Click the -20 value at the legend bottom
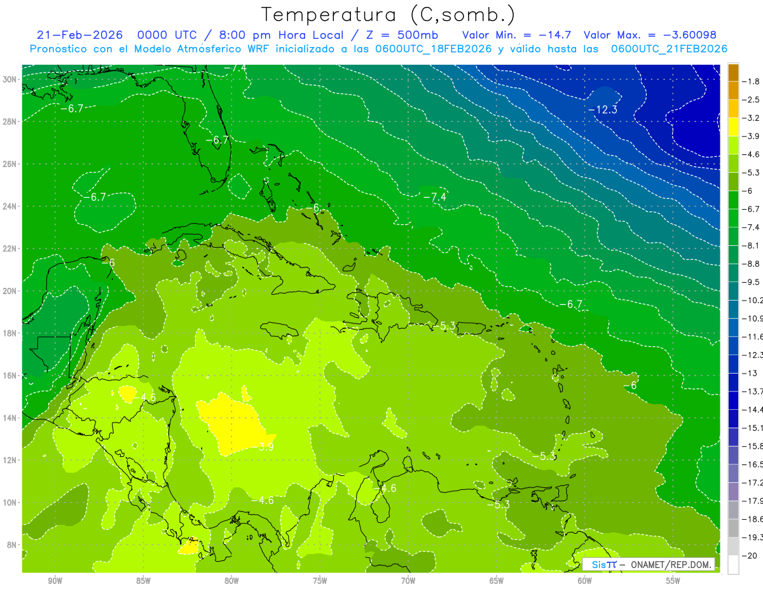 (750, 555)
